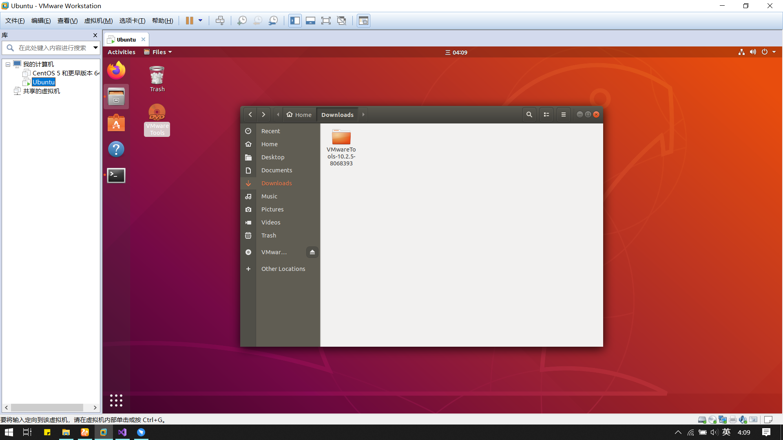783x440 pixels.
Task: Select the VMware Tools DVD desktop icon
Action: (157, 120)
